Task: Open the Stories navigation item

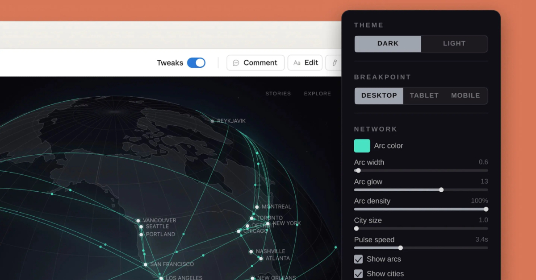Action: tap(278, 94)
